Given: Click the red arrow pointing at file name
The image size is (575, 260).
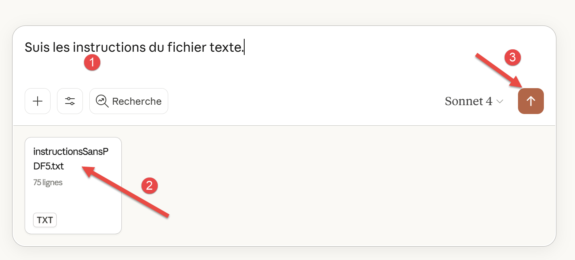Looking at the screenshot, I should [x=125, y=192].
